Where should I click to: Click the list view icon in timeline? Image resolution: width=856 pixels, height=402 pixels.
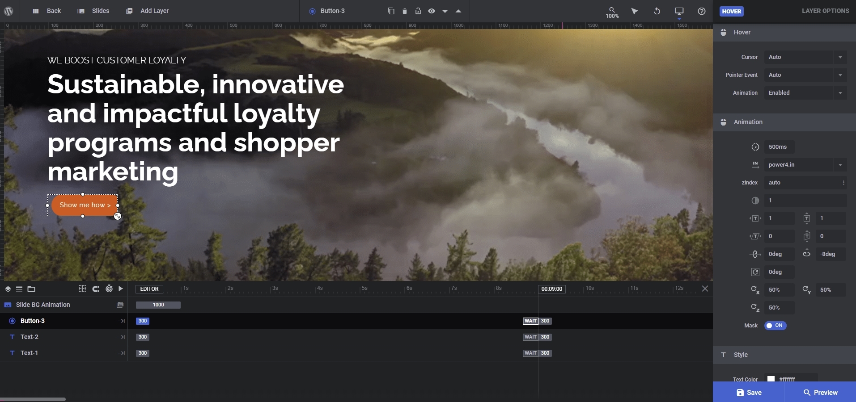coord(19,289)
